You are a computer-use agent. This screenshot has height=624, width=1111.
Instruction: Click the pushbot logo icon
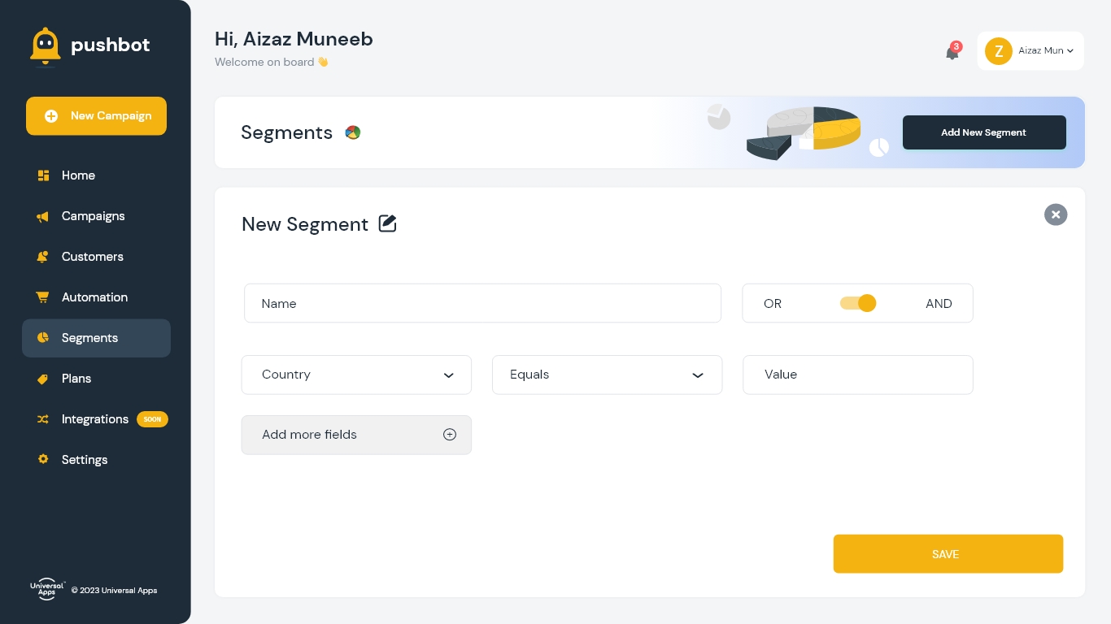click(x=46, y=45)
